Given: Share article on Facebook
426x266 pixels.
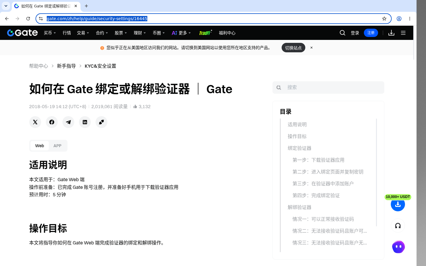Looking at the screenshot, I should tap(52, 122).
